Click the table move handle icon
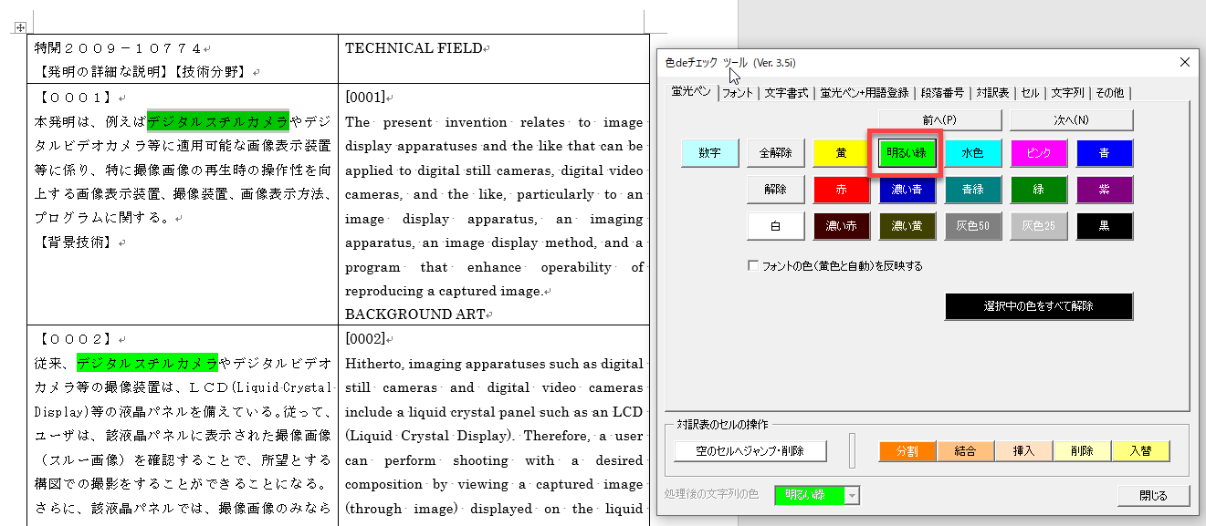Image resolution: width=1206 pixels, height=526 pixels. 20,29
